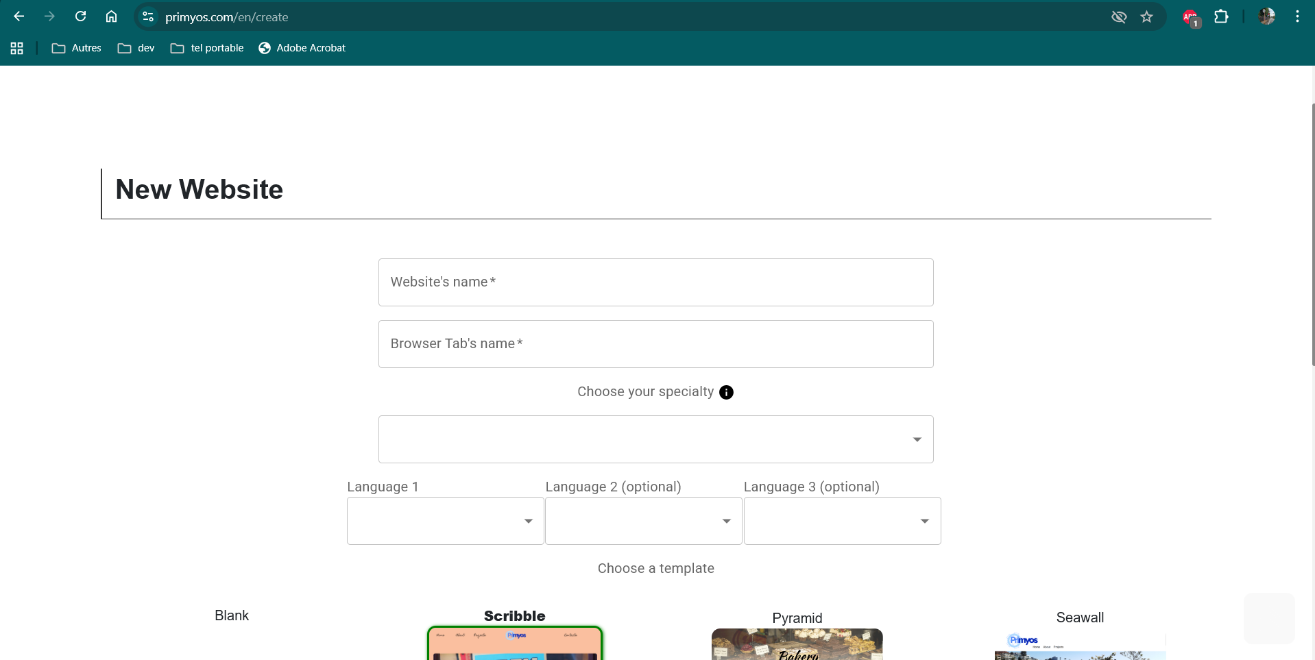Expand the specialty dropdown
The image size is (1315, 660).
click(x=655, y=439)
